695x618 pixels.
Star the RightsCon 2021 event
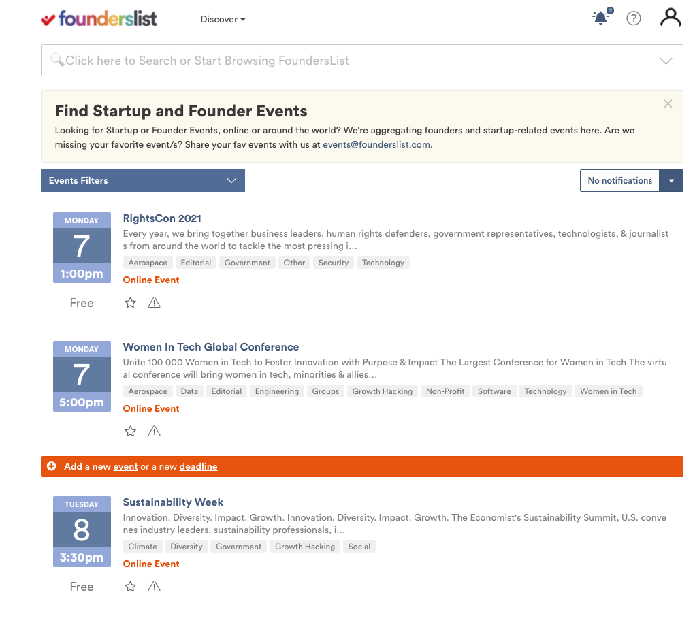click(x=130, y=303)
